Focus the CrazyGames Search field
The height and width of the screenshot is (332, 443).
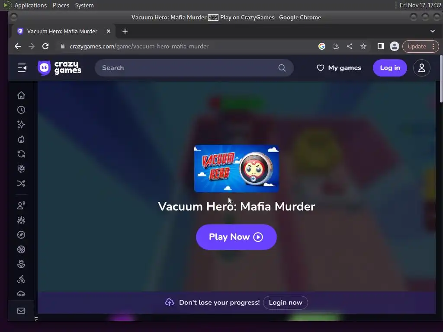[x=194, y=68]
